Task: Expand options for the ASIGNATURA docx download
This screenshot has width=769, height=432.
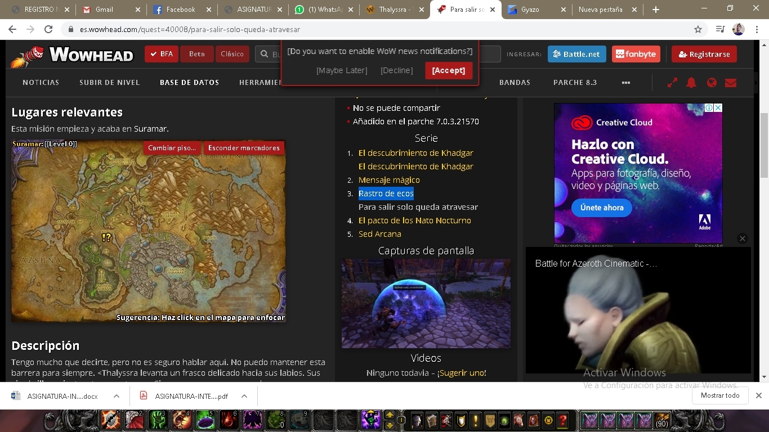Action: pyautogui.click(x=117, y=396)
